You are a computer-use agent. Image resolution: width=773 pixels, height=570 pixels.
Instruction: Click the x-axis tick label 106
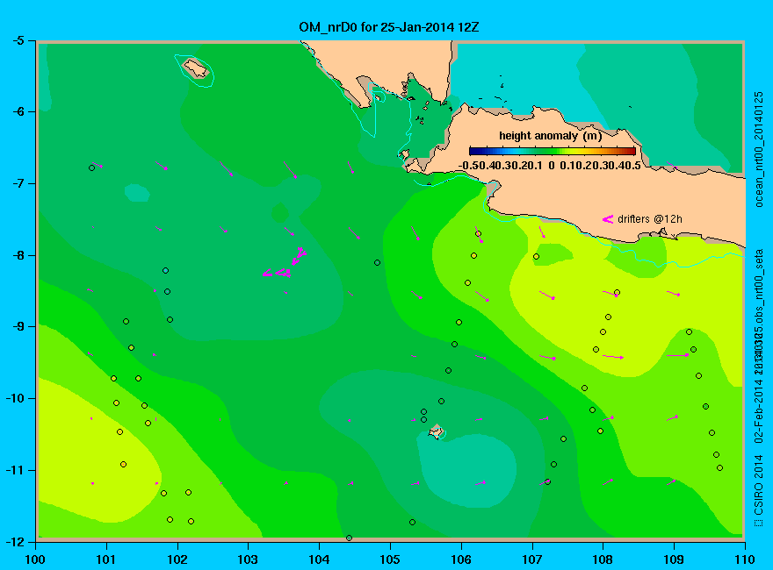click(461, 559)
